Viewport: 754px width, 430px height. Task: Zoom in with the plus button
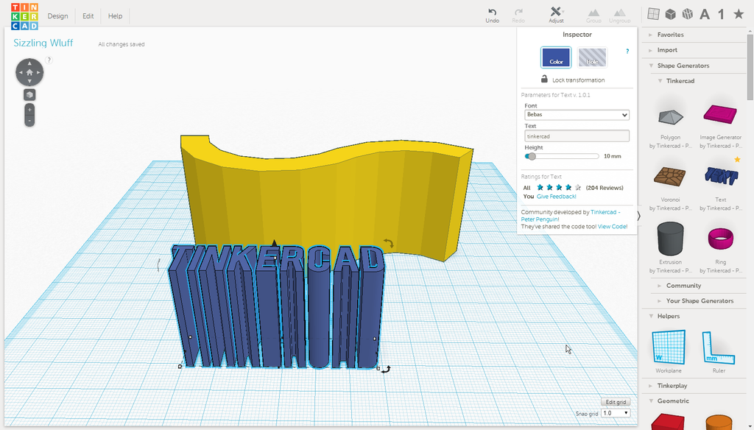point(29,110)
